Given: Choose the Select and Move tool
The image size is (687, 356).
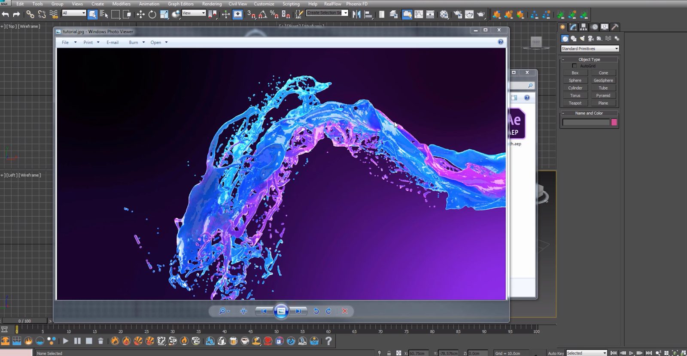Looking at the screenshot, I should coord(140,15).
